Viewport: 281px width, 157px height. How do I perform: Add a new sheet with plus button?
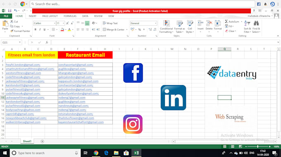coord(42,141)
